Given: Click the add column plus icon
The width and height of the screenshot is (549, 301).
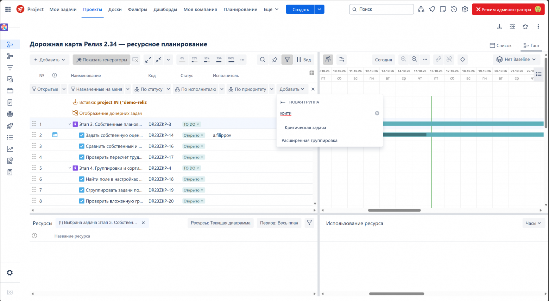Looking at the screenshot, I should [x=312, y=73].
